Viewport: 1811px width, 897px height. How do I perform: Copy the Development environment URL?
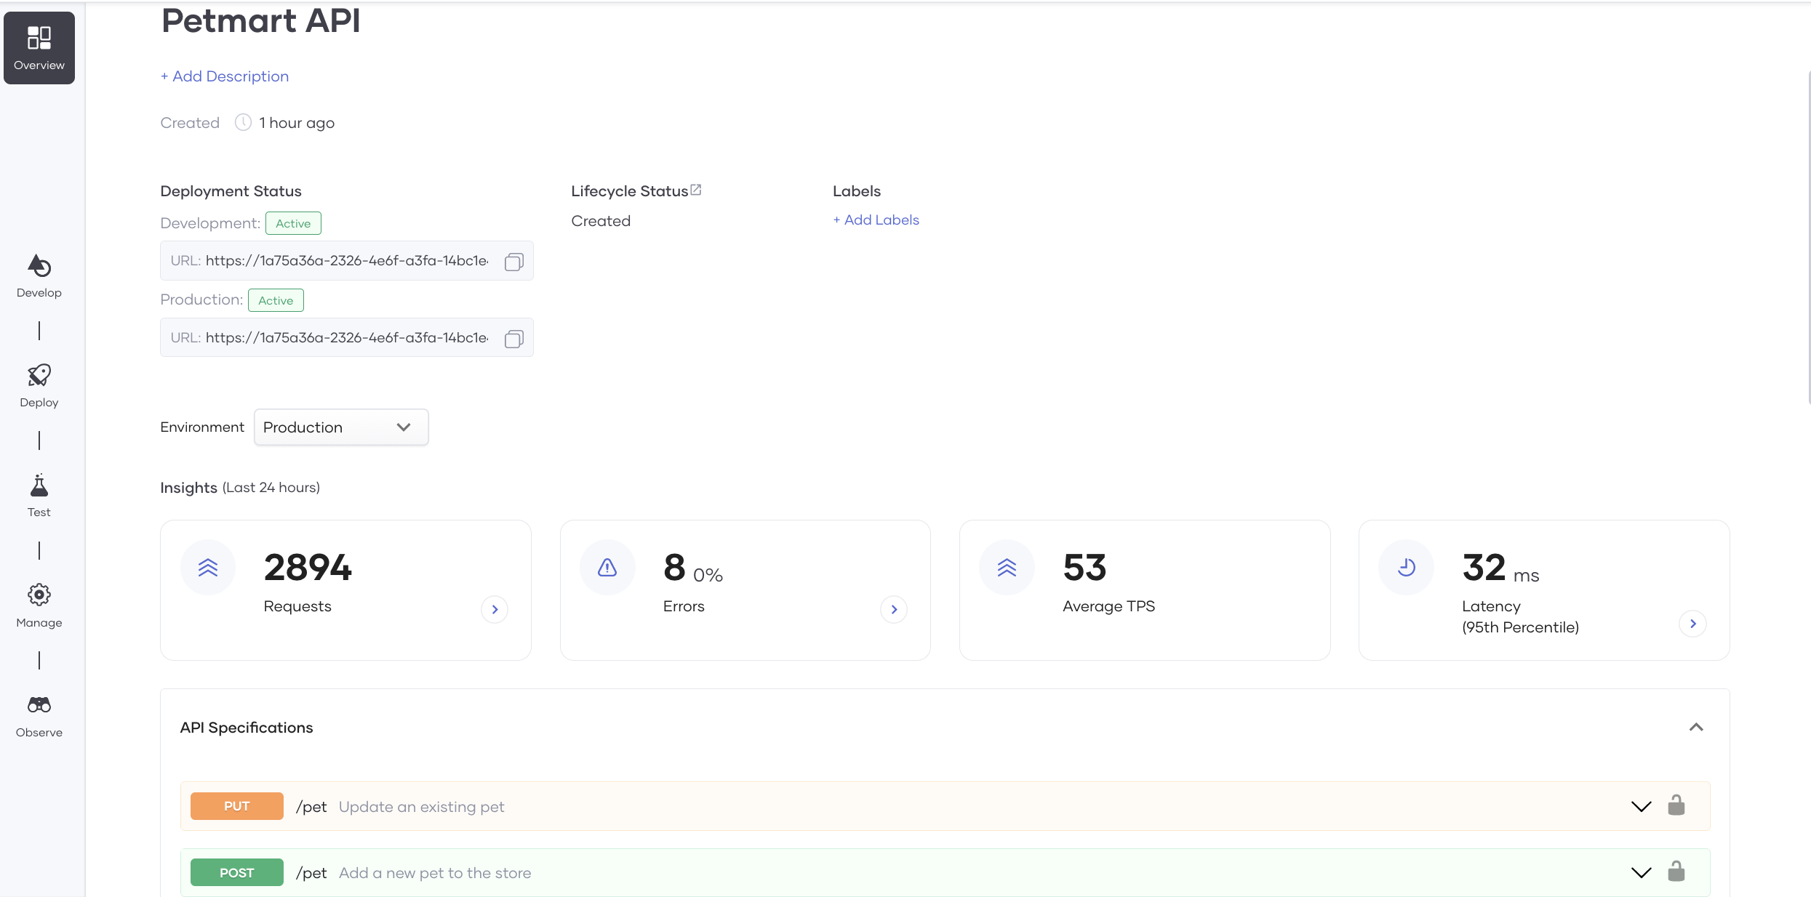coord(513,262)
